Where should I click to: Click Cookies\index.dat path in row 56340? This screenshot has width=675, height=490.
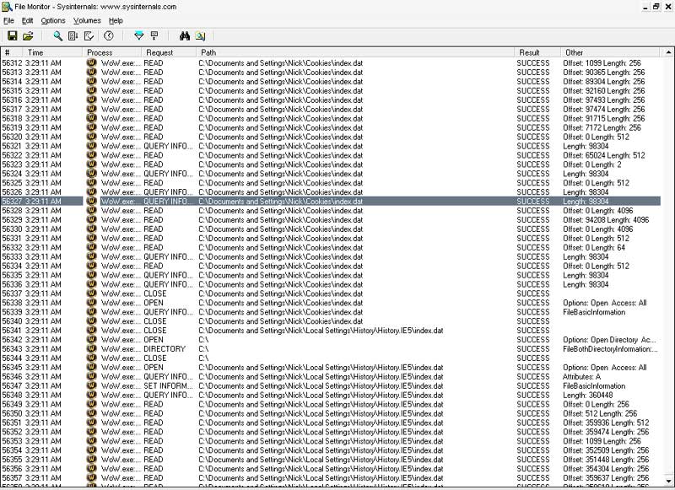coord(281,321)
